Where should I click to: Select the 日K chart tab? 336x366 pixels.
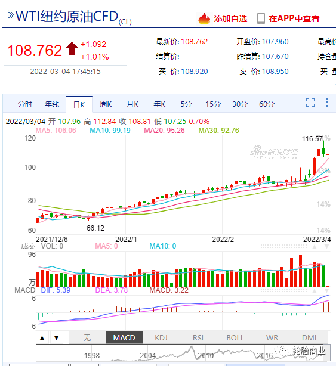tap(79, 104)
